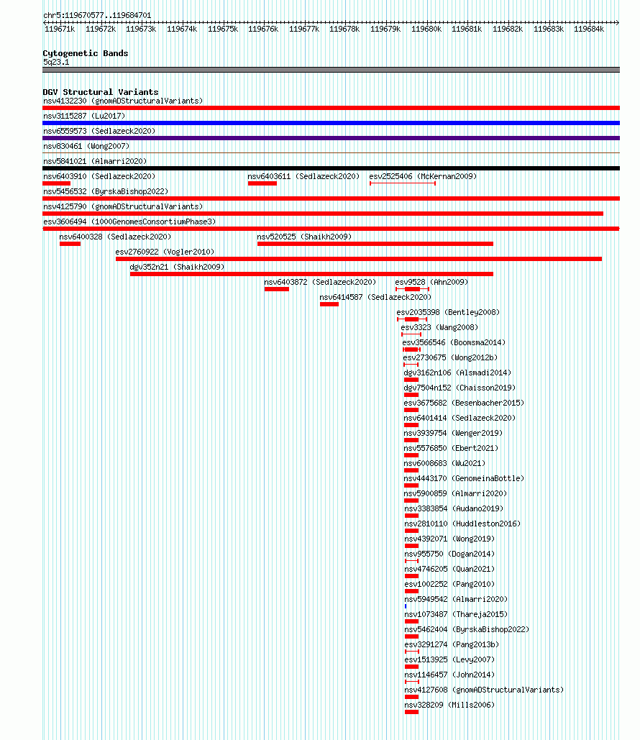Image resolution: width=640 pixels, height=740 pixels.
Task: Click nsv4127608 gnomADStructuralVariants label
Action: click(x=484, y=690)
